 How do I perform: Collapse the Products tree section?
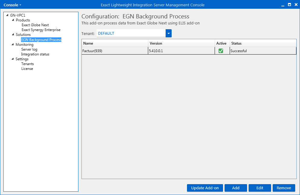[13, 20]
